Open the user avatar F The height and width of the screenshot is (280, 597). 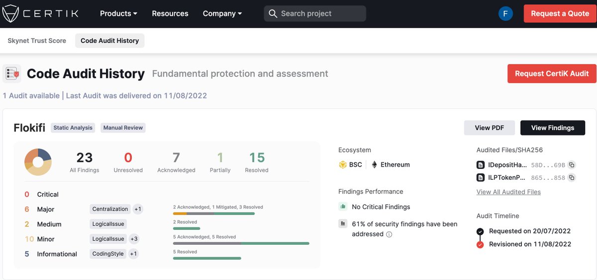pos(505,14)
